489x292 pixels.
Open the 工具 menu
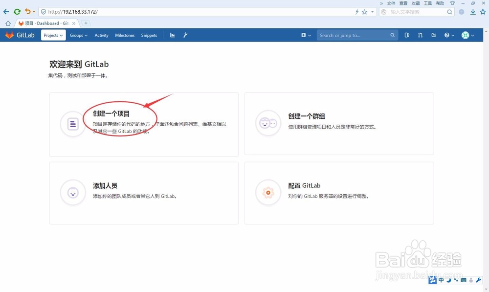point(427,3)
